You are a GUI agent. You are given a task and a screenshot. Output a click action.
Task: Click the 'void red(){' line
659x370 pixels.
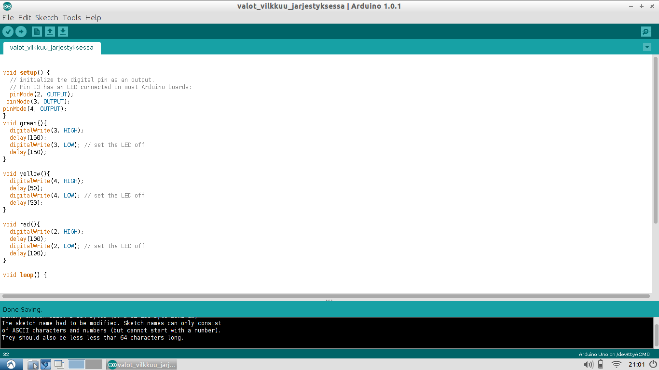(x=21, y=225)
